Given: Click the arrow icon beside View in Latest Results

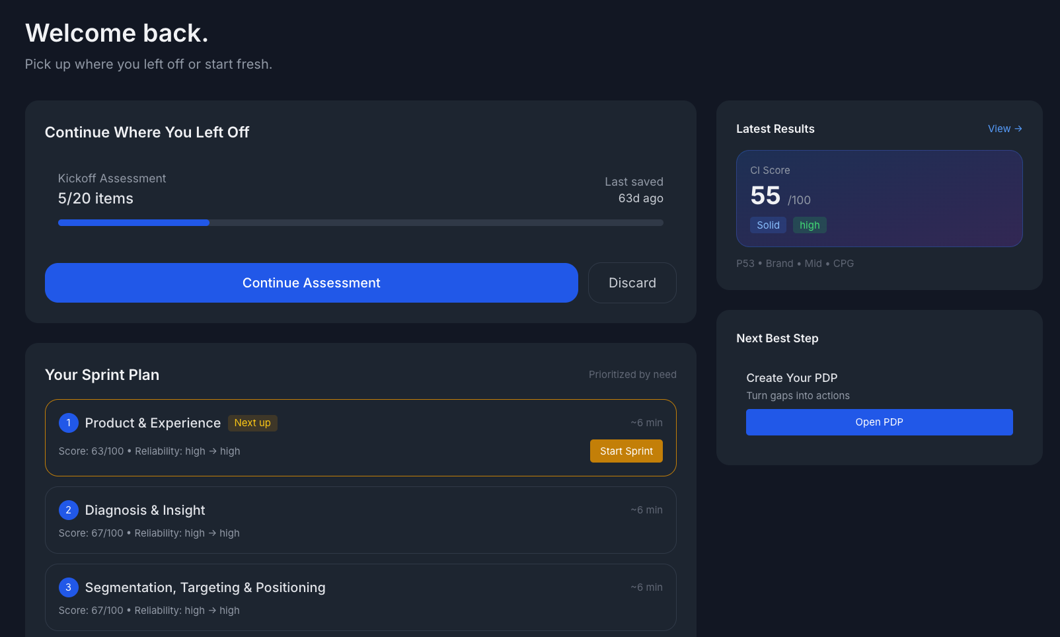Looking at the screenshot, I should (1019, 129).
